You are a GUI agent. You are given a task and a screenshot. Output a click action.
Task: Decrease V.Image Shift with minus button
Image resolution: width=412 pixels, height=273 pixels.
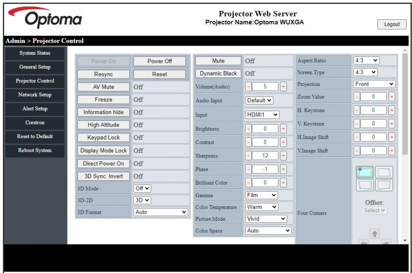click(356, 150)
